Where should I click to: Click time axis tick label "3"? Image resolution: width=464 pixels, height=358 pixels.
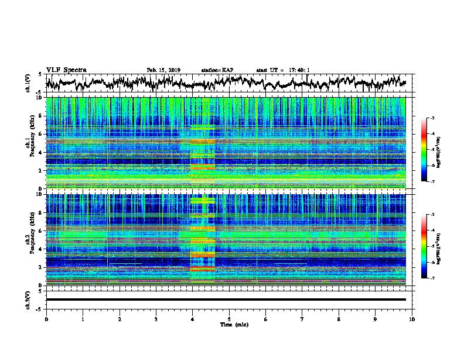tap(156, 319)
